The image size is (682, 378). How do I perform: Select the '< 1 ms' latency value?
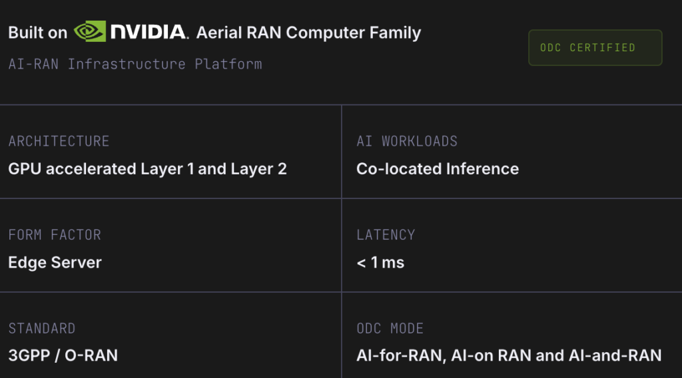[x=380, y=262]
